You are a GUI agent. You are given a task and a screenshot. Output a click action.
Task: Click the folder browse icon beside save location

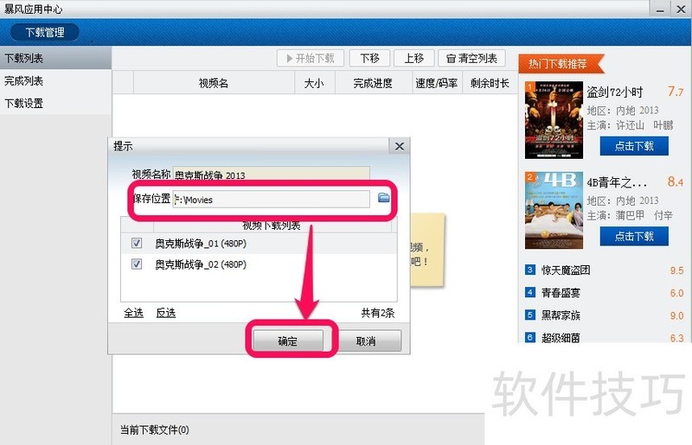coord(384,199)
